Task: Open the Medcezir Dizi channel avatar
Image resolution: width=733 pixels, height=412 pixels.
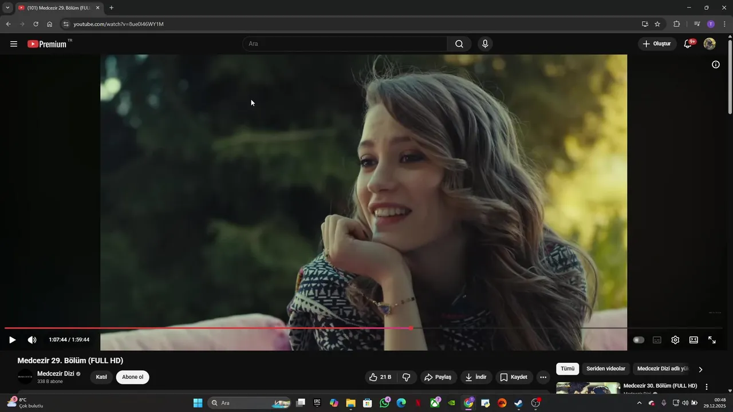Action: pyautogui.click(x=25, y=377)
